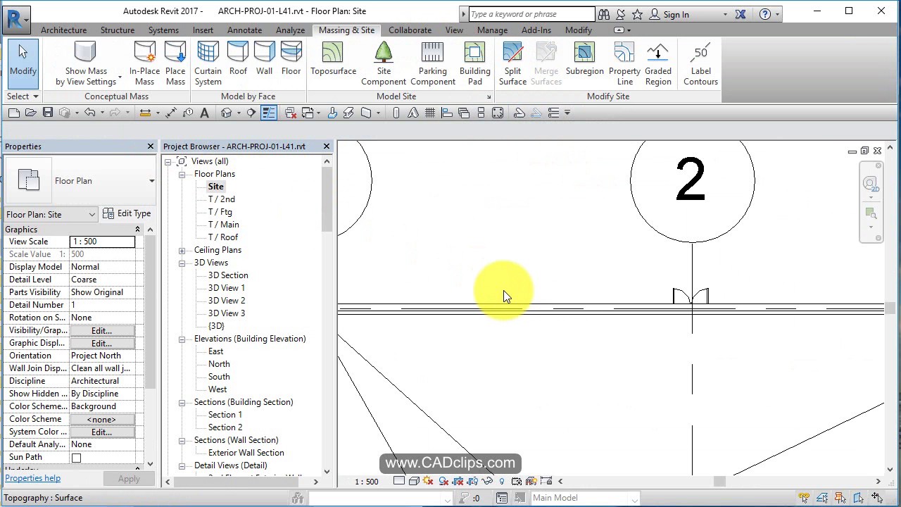Switch to the Structure ribbon tab
Screen dimensions: 901x507
(117, 30)
